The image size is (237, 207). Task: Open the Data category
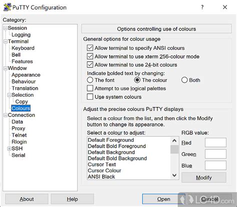(17, 122)
